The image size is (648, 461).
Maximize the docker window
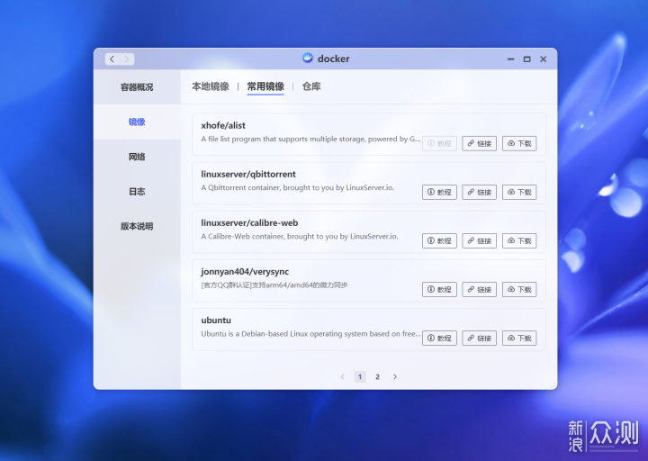526,59
